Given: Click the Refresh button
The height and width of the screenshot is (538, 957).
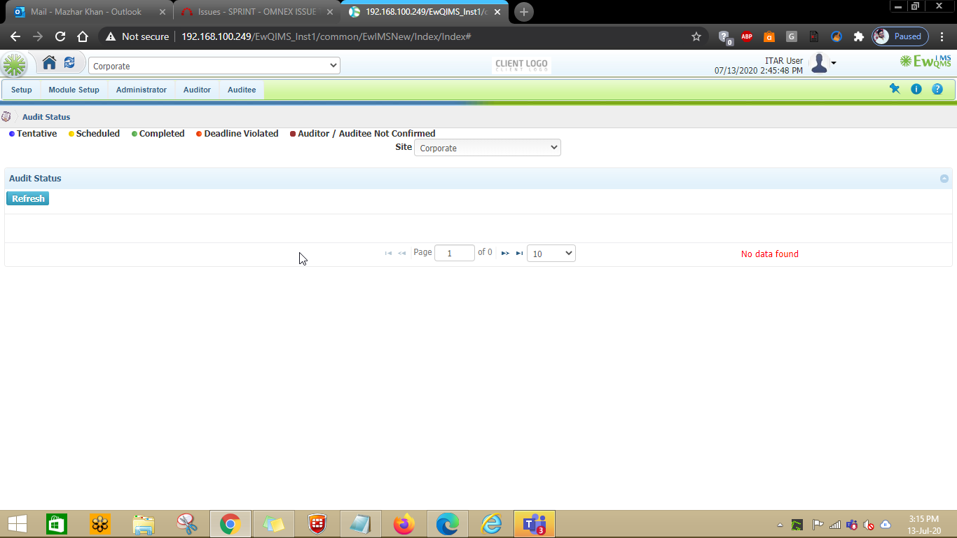Looking at the screenshot, I should click(28, 199).
